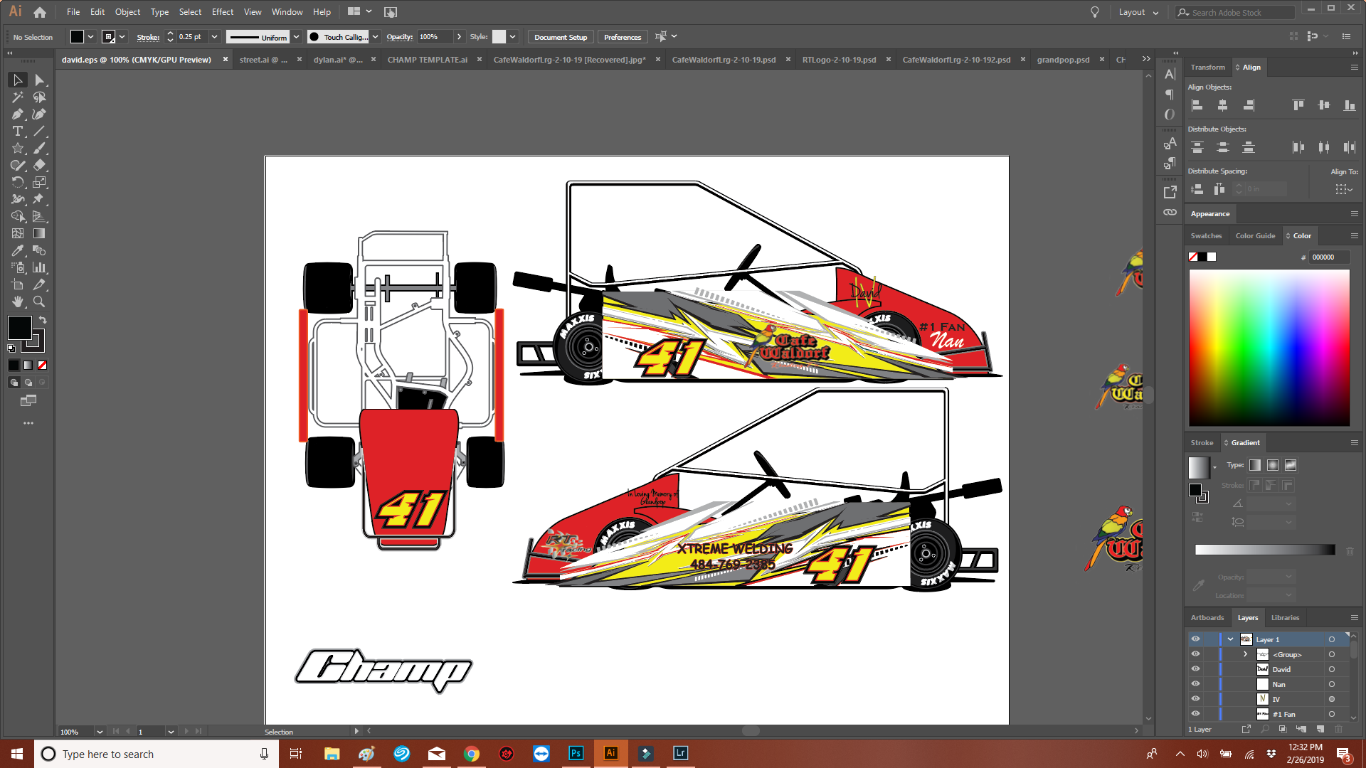This screenshot has width=1366, height=768.
Task: Target the David layer circle
Action: point(1332,669)
